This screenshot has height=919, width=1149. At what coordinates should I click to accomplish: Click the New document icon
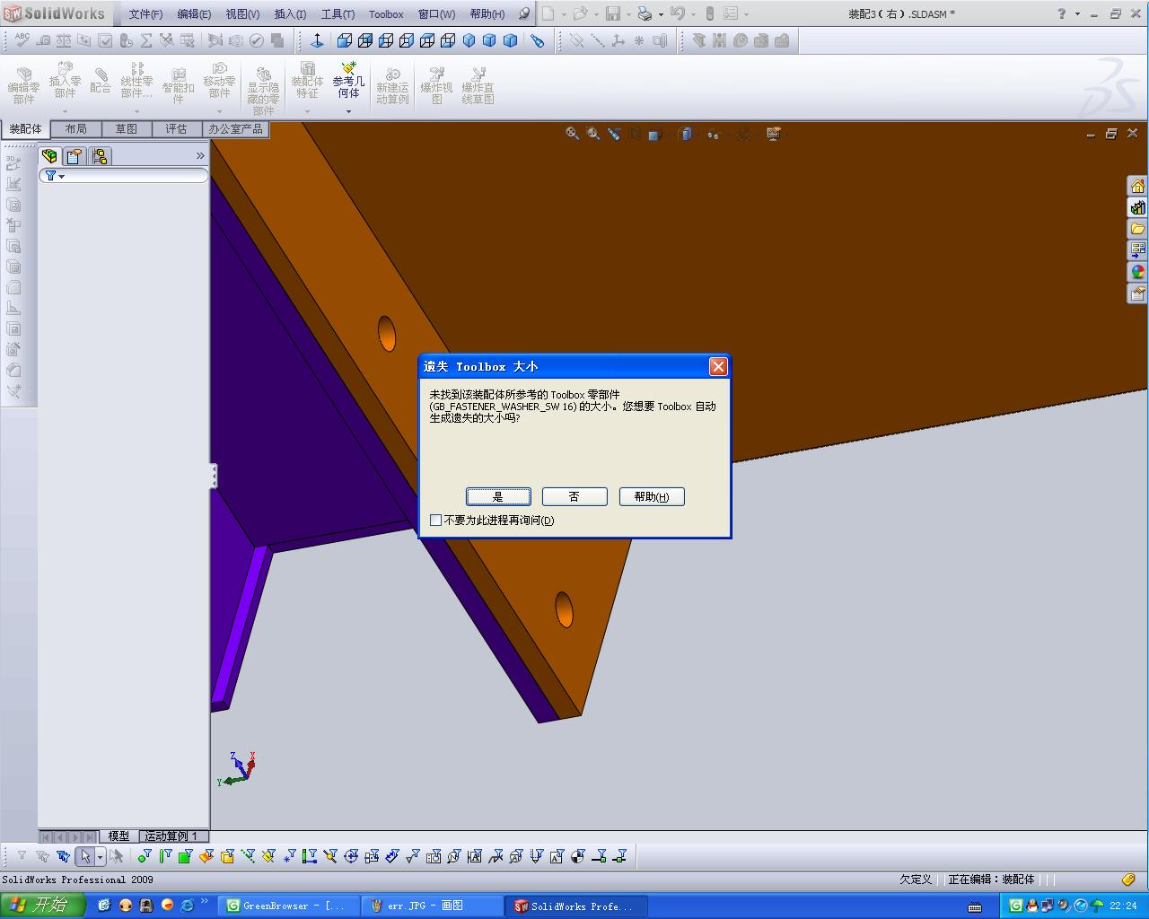[548, 13]
